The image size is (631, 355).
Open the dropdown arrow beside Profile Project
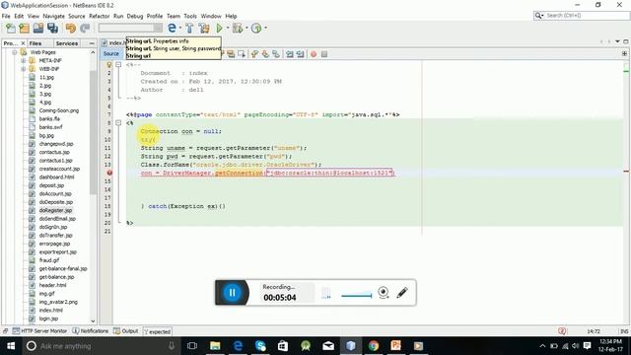(x=265, y=29)
